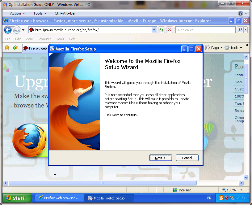Click the Favorites Center star icon

pos(7,48)
